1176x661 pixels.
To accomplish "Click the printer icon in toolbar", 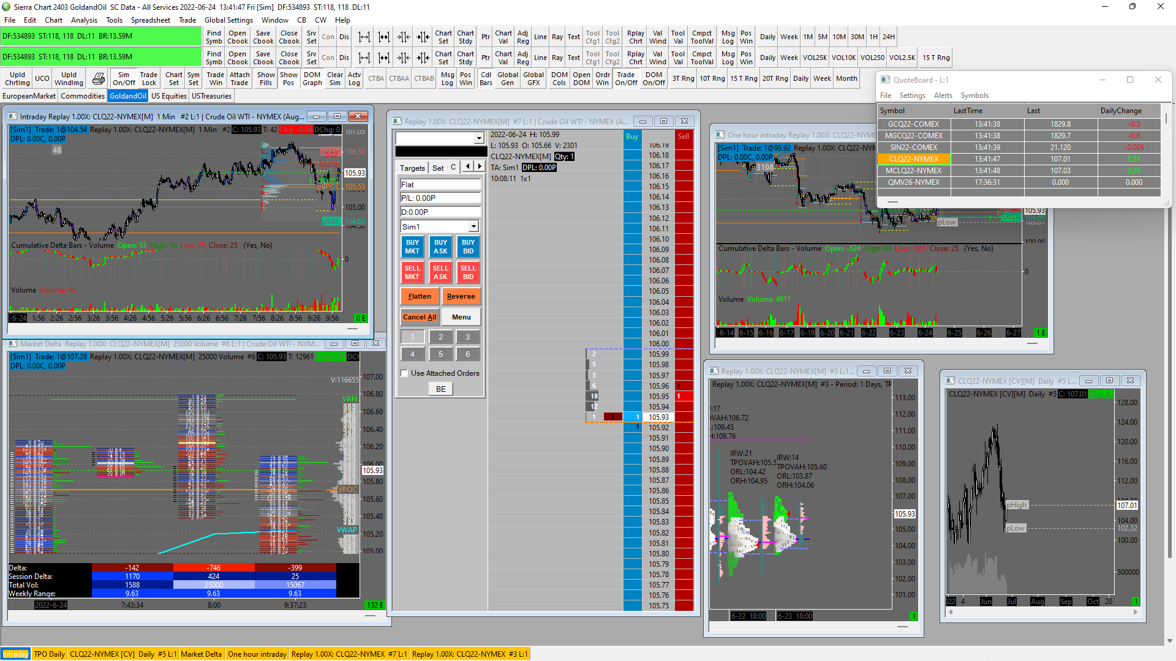I will tap(98, 79).
